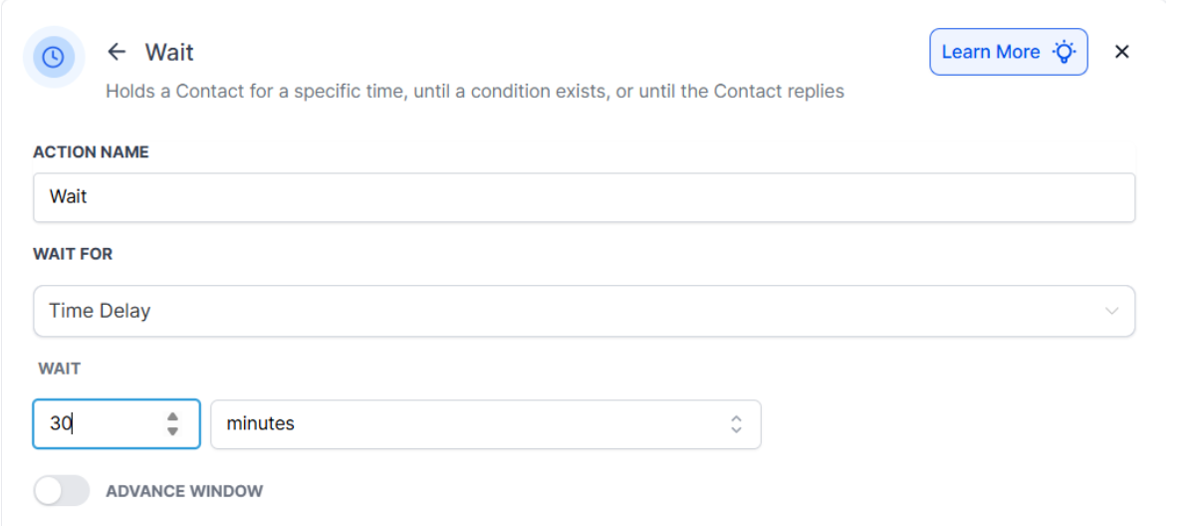Viewport: 1187px width, 526px height.
Task: Click the chevron on Time Delay dropdown
Action: click(1112, 311)
